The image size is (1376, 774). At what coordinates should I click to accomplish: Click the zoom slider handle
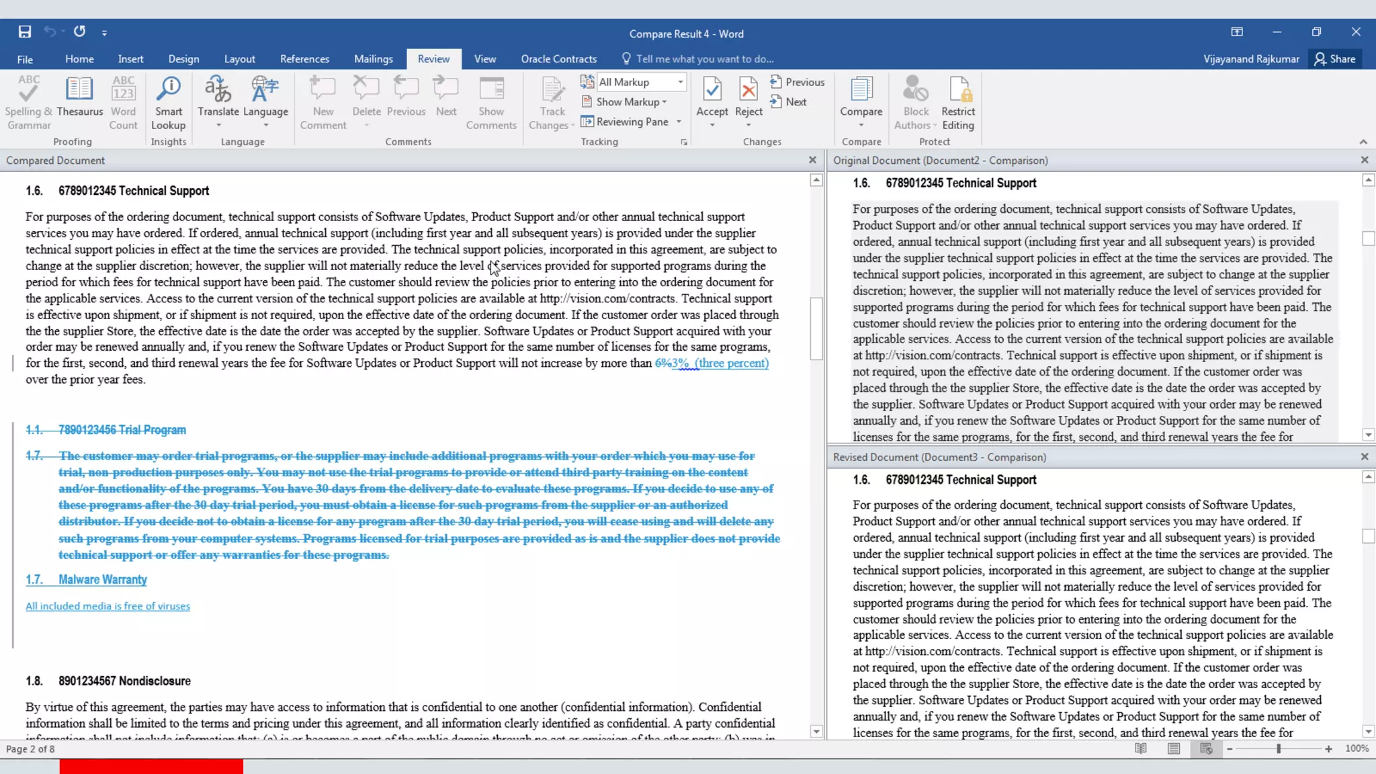[1279, 748]
